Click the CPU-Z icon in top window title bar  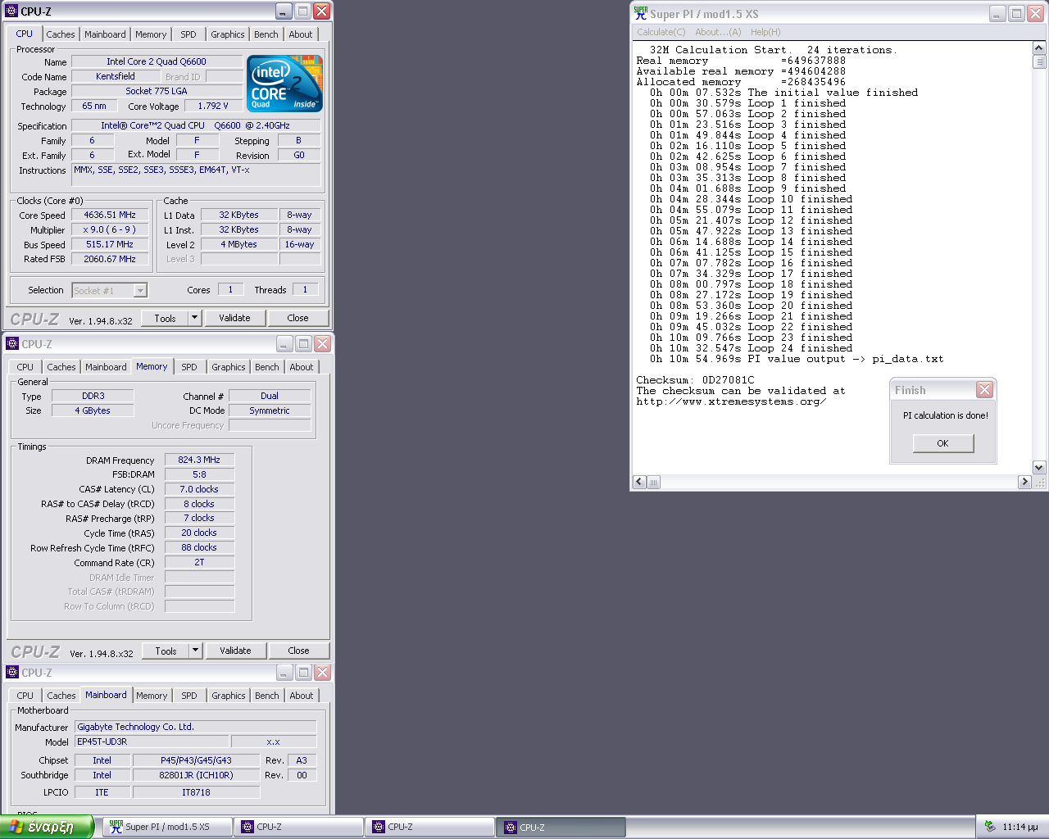[11, 11]
